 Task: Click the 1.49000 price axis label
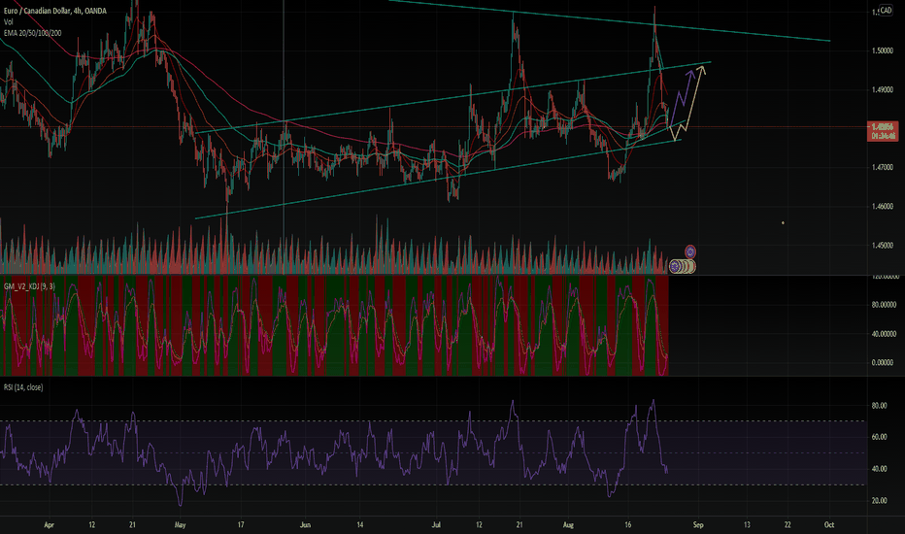[x=883, y=90]
